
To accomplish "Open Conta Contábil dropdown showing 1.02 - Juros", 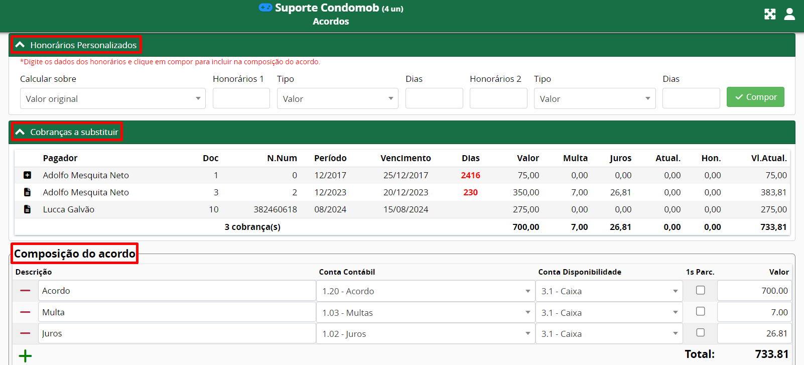I will (425, 334).
